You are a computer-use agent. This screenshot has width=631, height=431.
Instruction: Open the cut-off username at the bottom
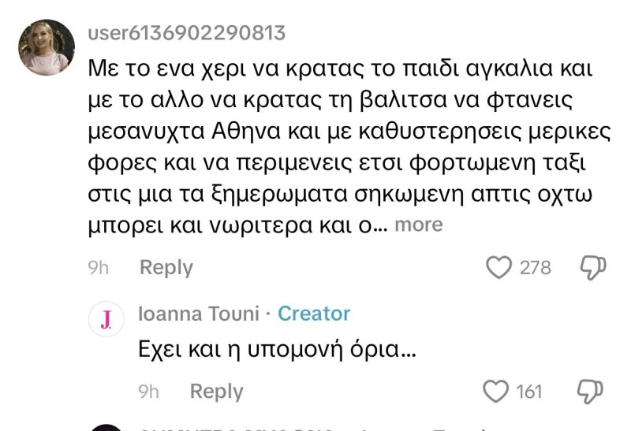pyautogui.click(x=237, y=427)
